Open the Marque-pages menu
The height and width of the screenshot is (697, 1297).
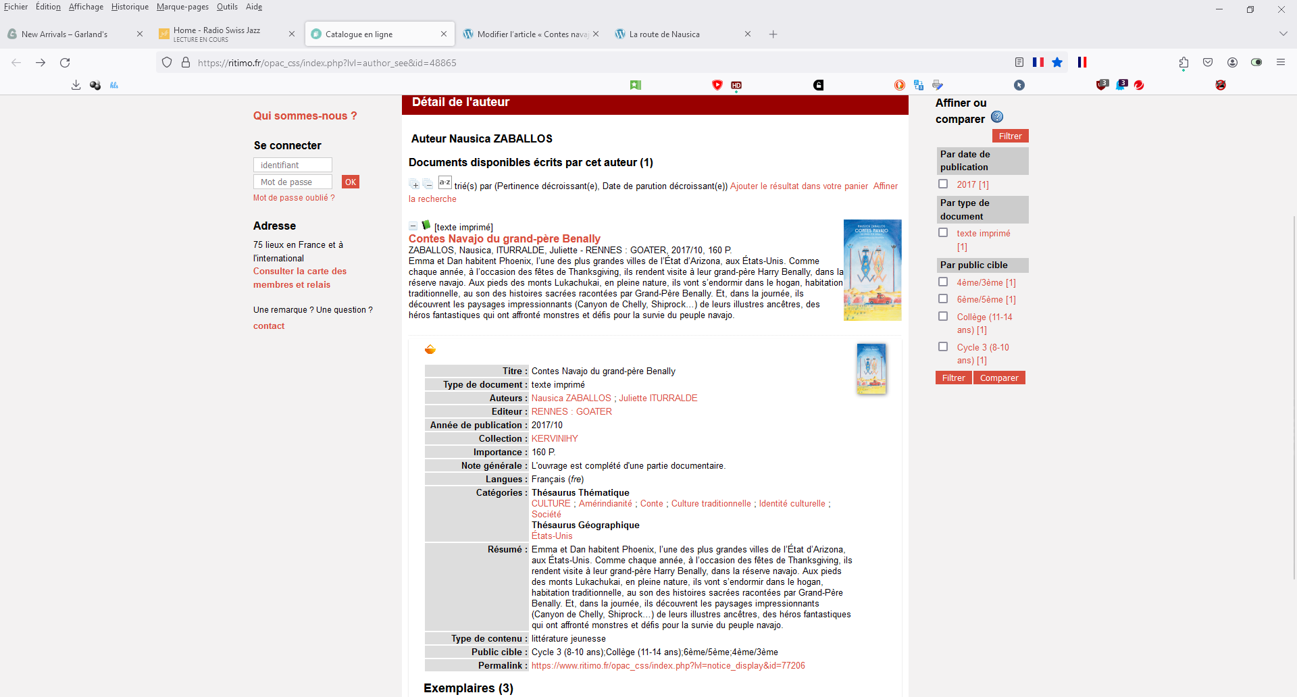coord(182,7)
